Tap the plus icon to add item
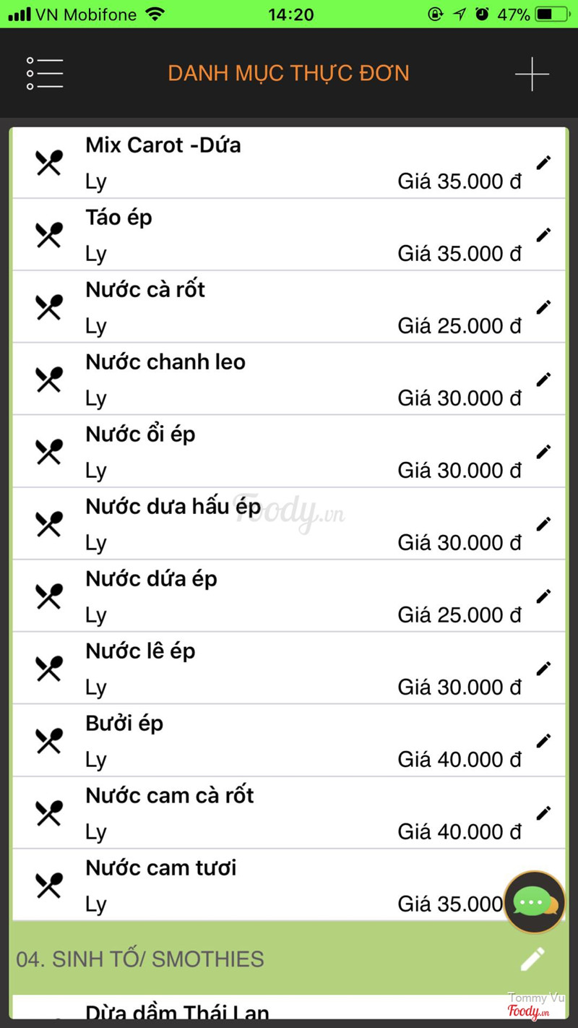Screen dimensions: 578x1028 [532, 74]
